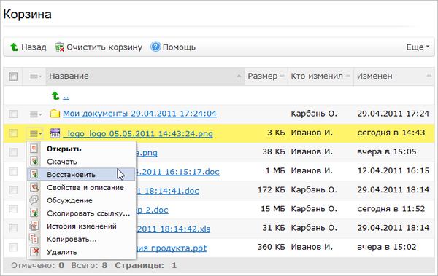The height and width of the screenshot is (276, 438).
Task: Click the speech bubble icon beside Обсуждение
Action: click(34, 200)
